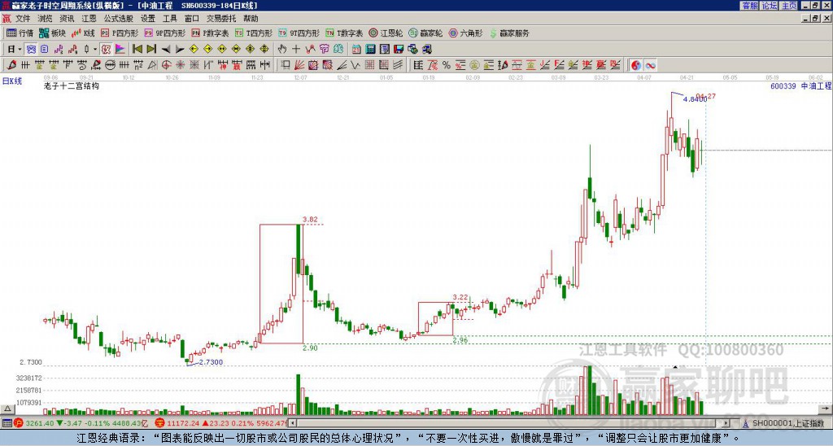This screenshot has height=446, width=833.
Task: Jump to last bar with green skip-forward icon
Action: click(151, 50)
